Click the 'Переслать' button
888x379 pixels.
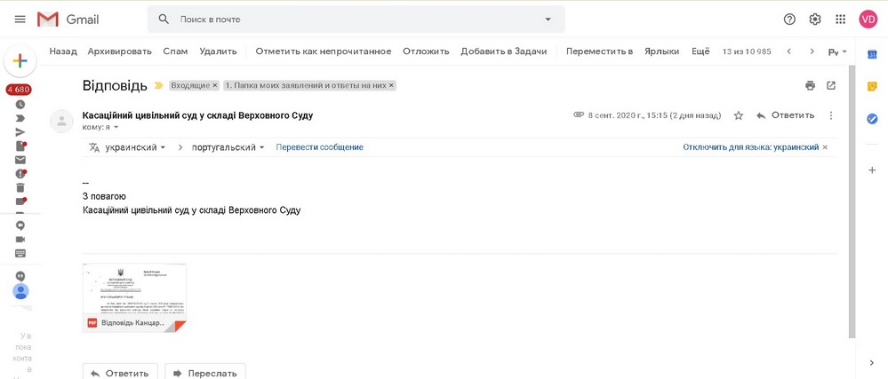(x=205, y=373)
